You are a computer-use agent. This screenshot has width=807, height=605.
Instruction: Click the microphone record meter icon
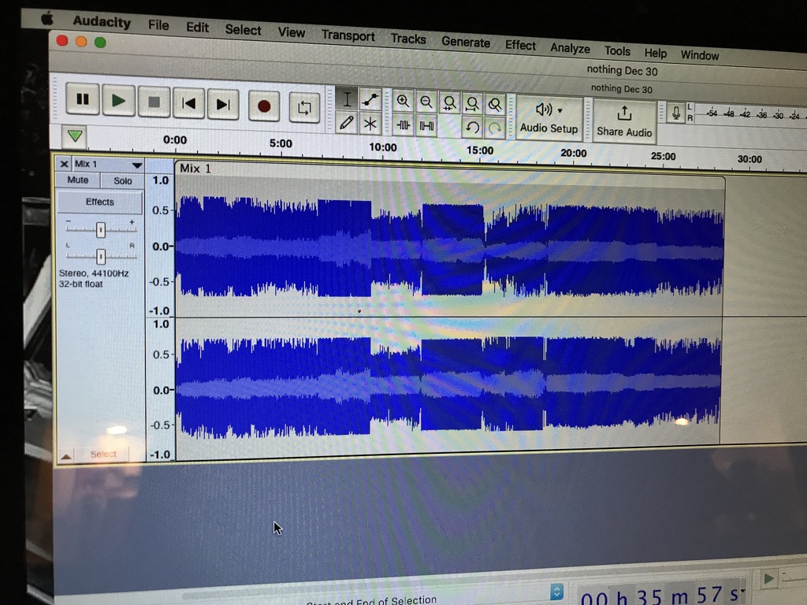click(x=675, y=113)
